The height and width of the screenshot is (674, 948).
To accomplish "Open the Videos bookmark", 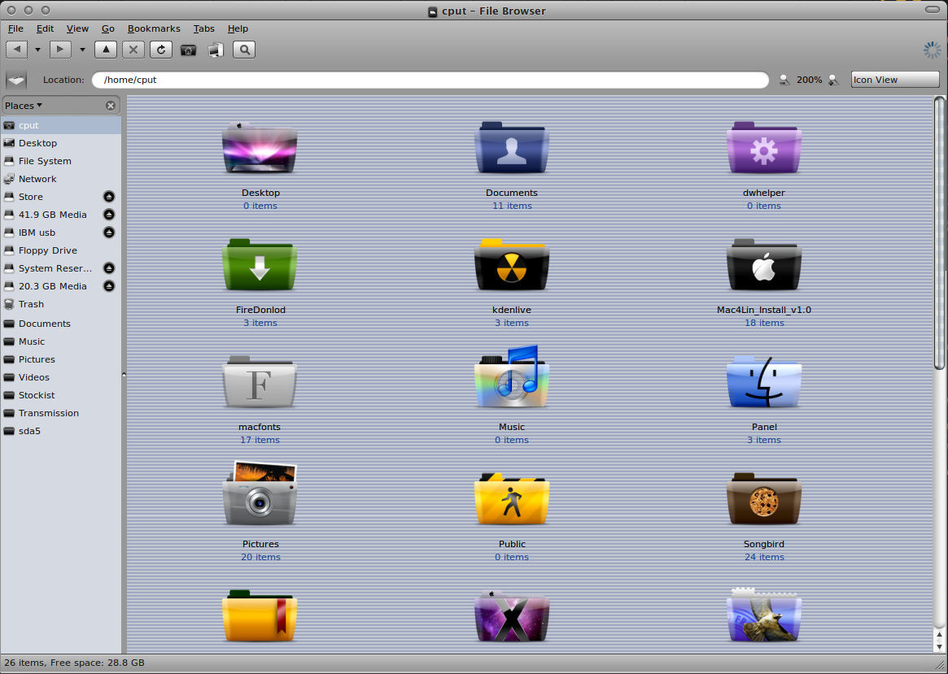I will pyautogui.click(x=61, y=377).
